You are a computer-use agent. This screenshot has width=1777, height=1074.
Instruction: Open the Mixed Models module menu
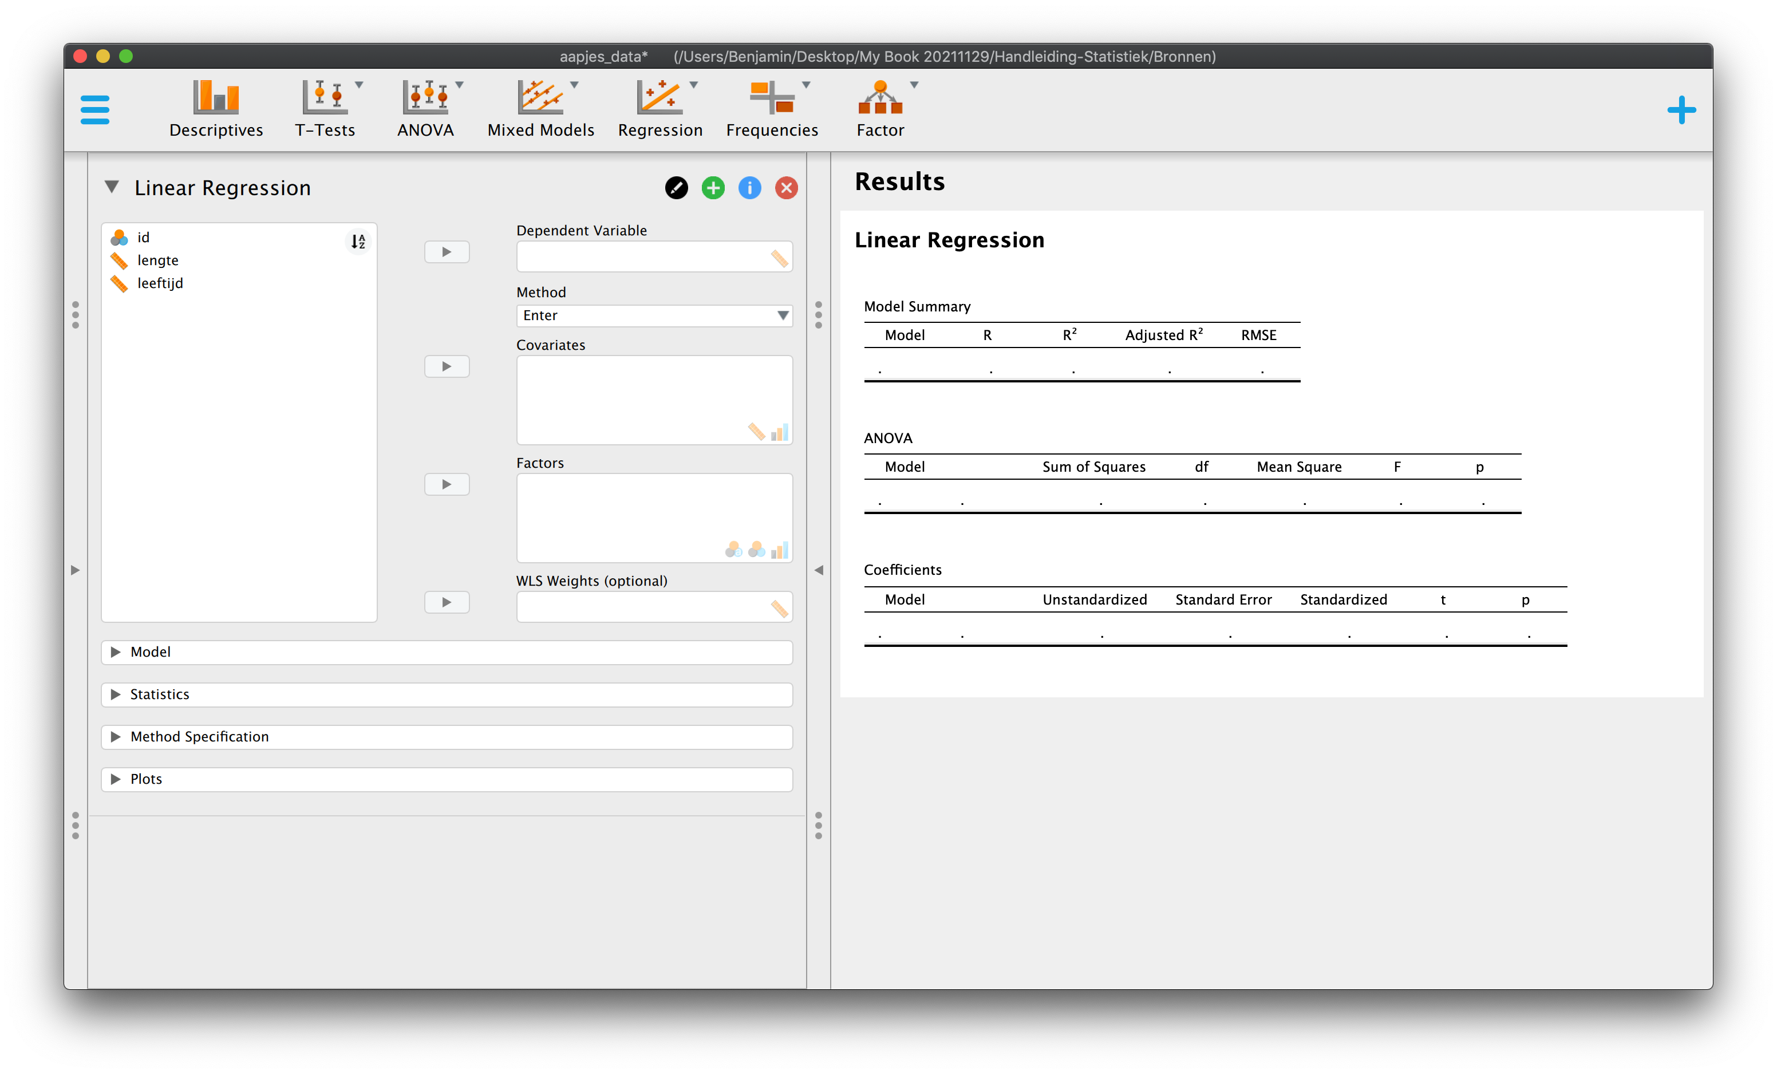point(540,108)
